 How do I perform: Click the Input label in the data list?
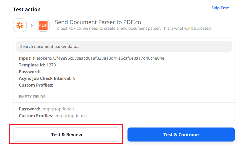point(25,58)
